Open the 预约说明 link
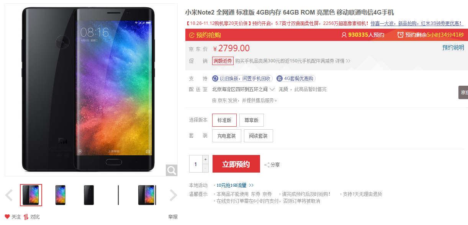The image size is (468, 225). coord(453,47)
